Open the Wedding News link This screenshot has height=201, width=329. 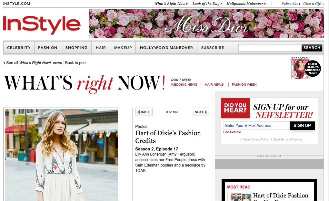[184, 84]
